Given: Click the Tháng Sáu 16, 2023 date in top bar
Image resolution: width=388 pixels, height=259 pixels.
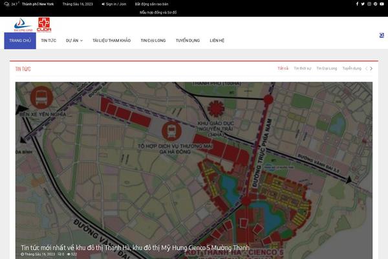Looking at the screenshot, I should pyautogui.click(x=78, y=4).
